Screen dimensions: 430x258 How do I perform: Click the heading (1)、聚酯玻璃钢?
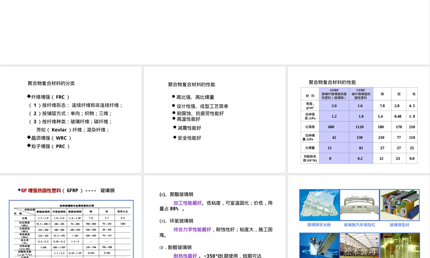tap(176, 194)
